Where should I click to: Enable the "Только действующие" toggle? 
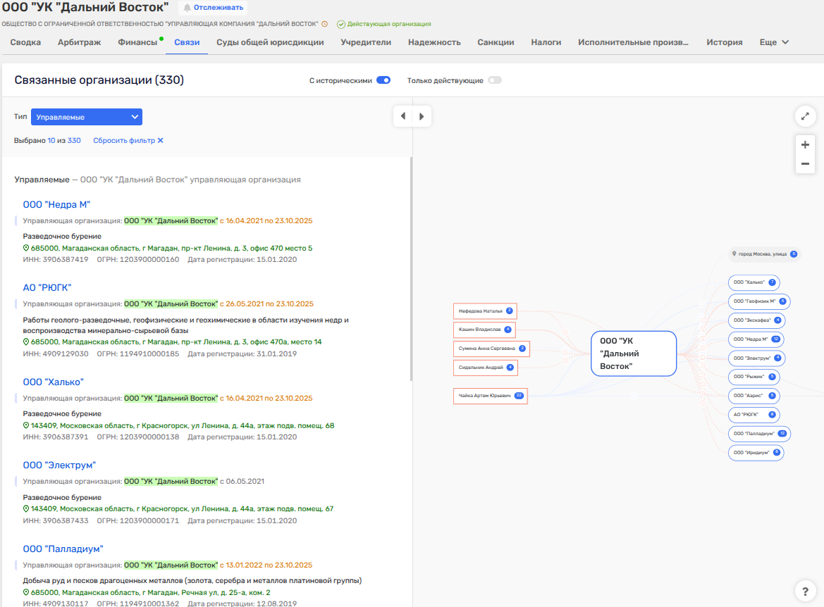click(x=495, y=80)
